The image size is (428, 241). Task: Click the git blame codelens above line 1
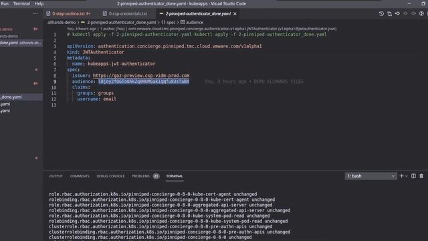tap(201, 29)
